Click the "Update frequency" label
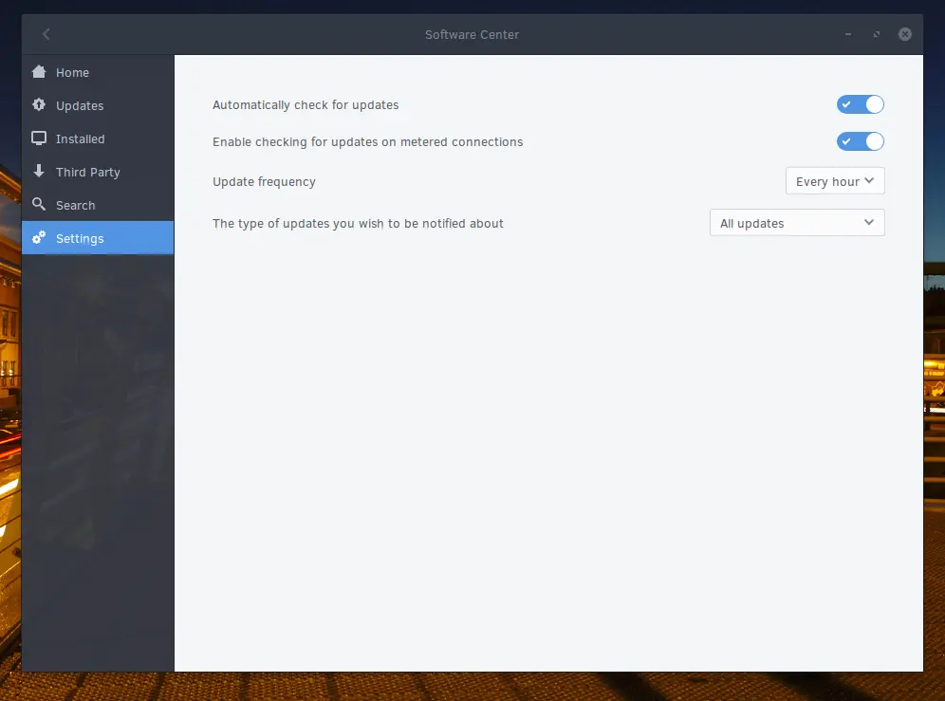This screenshot has height=701, width=945. (x=264, y=182)
